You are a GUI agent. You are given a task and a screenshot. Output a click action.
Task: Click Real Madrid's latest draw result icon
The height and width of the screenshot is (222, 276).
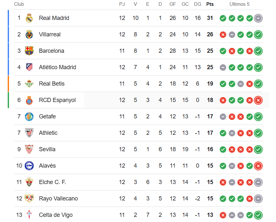click(x=258, y=18)
